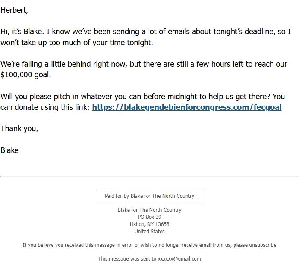Click the "Thank you," closing line

click(19, 128)
